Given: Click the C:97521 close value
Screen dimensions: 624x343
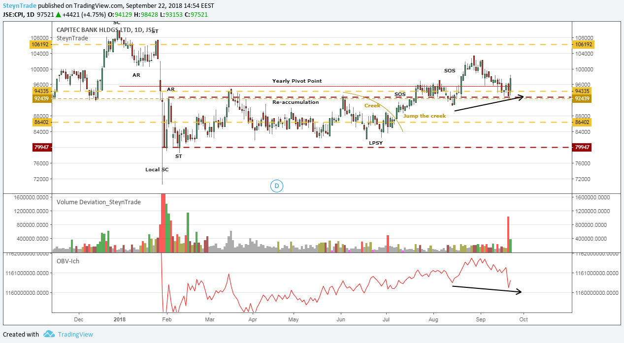Looking at the screenshot, I should click(x=196, y=15).
